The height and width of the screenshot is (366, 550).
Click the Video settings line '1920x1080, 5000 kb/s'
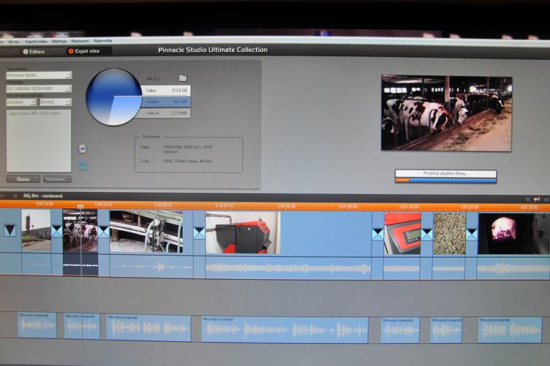click(188, 149)
